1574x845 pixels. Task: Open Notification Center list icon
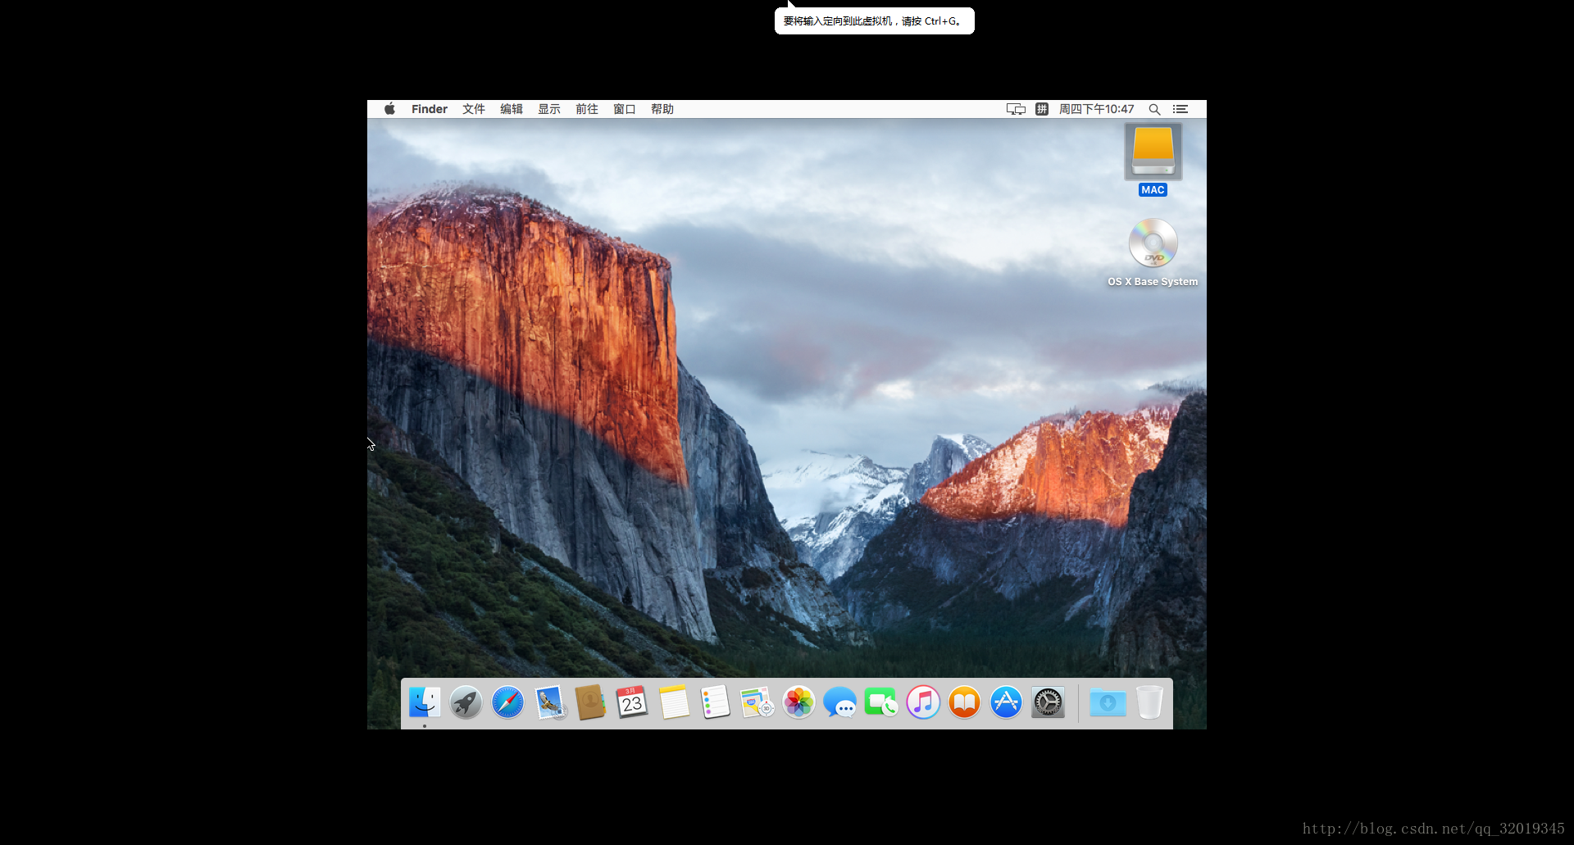pyautogui.click(x=1180, y=109)
